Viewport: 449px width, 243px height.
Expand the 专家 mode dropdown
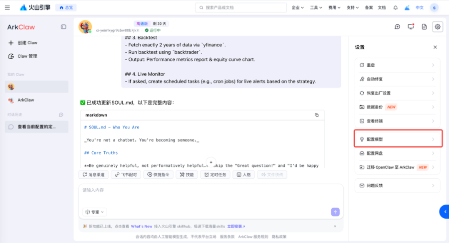click(95, 212)
